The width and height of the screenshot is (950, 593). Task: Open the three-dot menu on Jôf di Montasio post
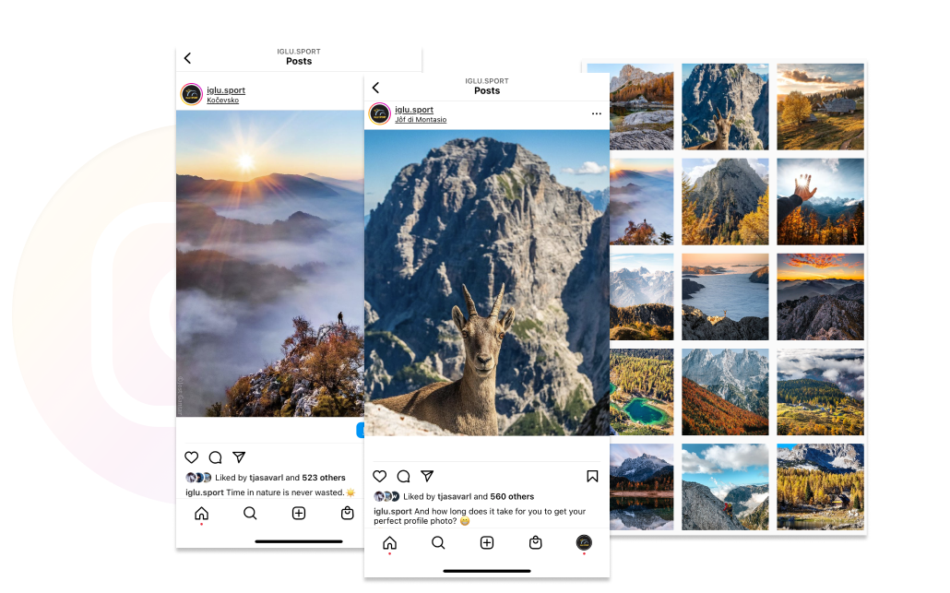point(596,113)
